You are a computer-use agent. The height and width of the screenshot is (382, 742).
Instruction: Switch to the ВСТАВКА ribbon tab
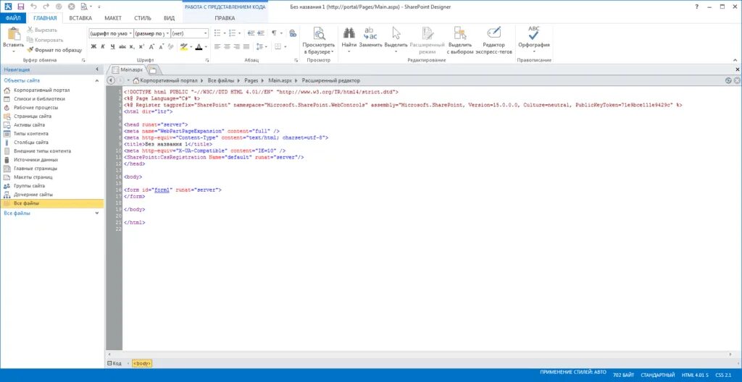80,18
